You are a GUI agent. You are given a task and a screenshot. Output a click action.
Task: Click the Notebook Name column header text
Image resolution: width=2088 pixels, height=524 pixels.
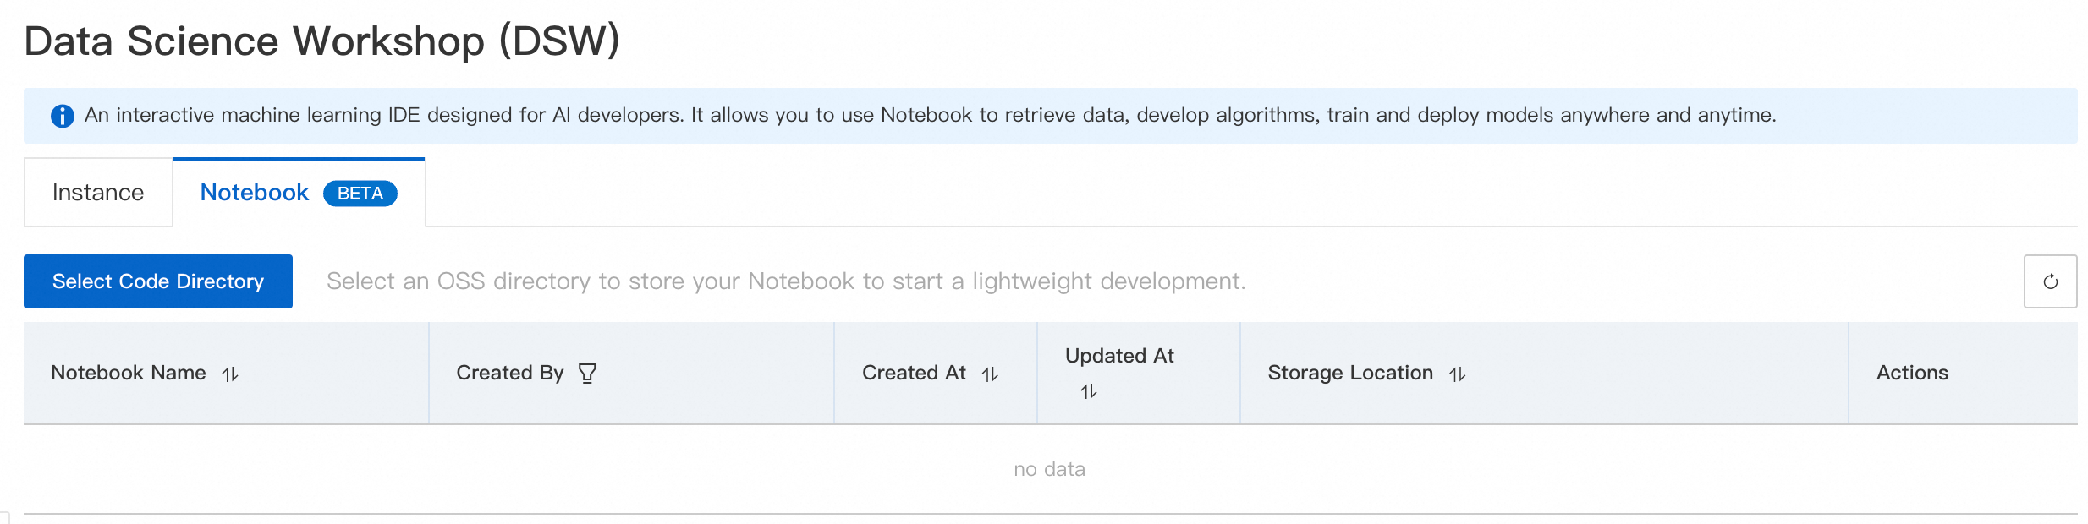pyautogui.click(x=129, y=373)
